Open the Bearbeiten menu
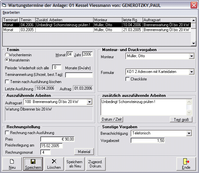This screenshot has width=199, height=173. pos(11,12)
